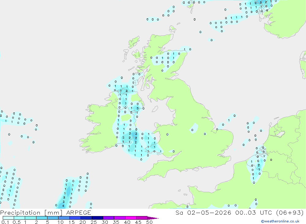Image resolution: width=306 pixels, height=224 pixels.
Task: Click the 'Precipitation [mm] ARPEGE' title text
Action: (x=46, y=213)
